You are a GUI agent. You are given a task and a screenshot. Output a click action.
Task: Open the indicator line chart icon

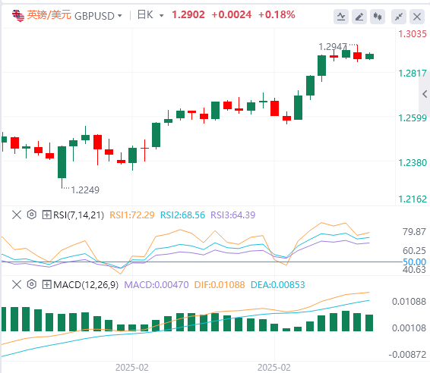341,17
